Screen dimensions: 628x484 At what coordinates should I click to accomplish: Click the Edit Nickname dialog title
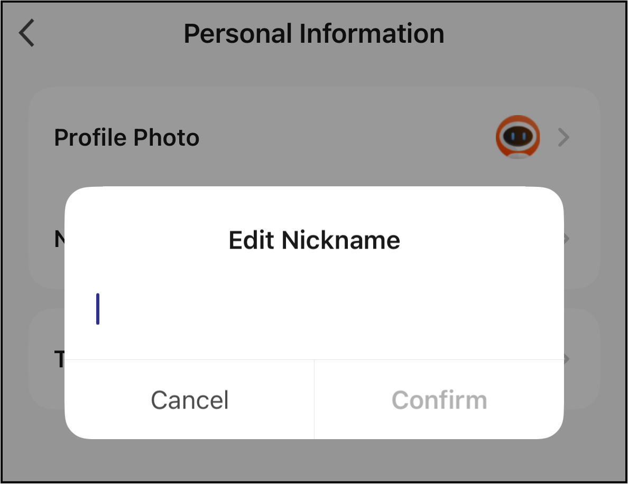[314, 240]
